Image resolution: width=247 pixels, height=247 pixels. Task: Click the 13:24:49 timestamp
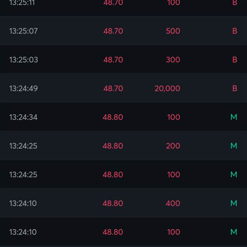pyautogui.click(x=23, y=89)
